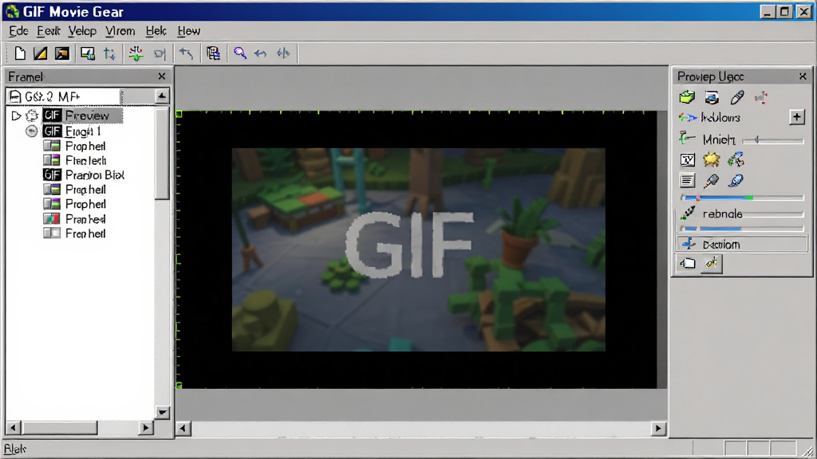Select the pen nib dropper icon
This screenshot has height=459, width=817.
click(711, 181)
